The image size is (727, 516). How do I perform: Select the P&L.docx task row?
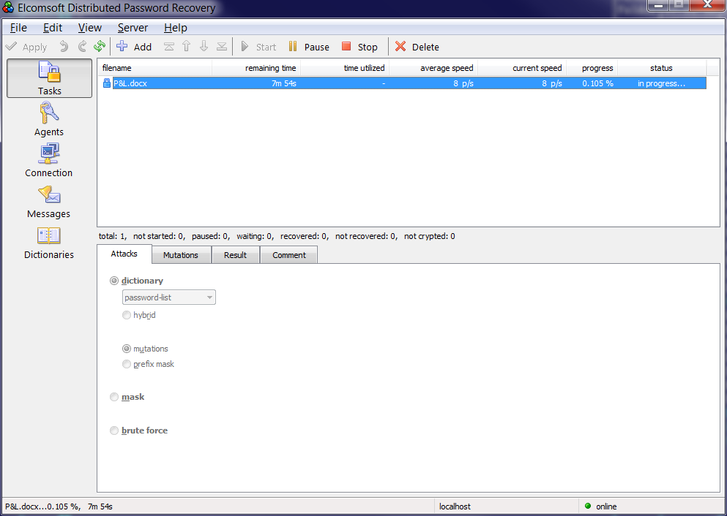(404, 83)
